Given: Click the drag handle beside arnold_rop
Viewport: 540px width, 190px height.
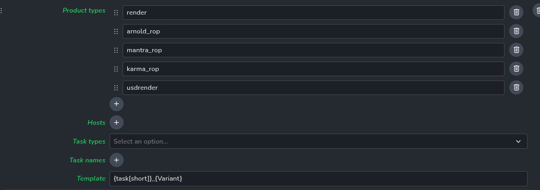Looking at the screenshot, I should pyautogui.click(x=116, y=31).
